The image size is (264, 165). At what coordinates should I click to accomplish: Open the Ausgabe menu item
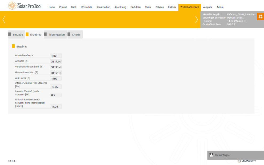(208, 7)
